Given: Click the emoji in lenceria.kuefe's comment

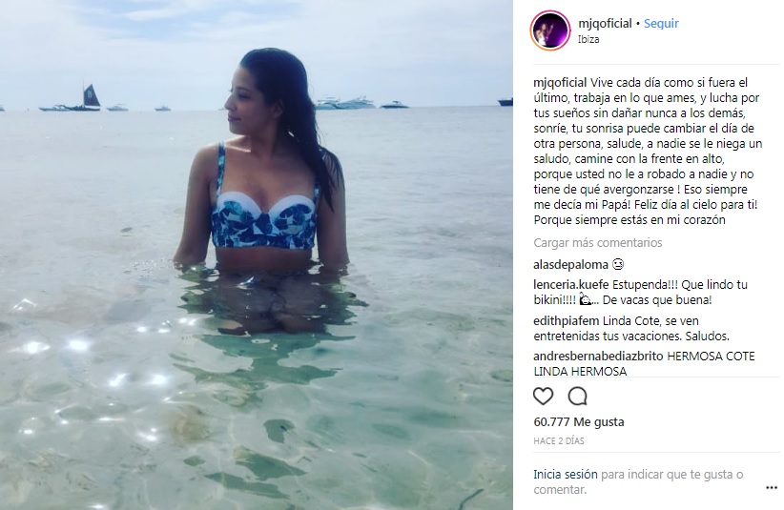Looking at the screenshot, I should click(x=586, y=299).
